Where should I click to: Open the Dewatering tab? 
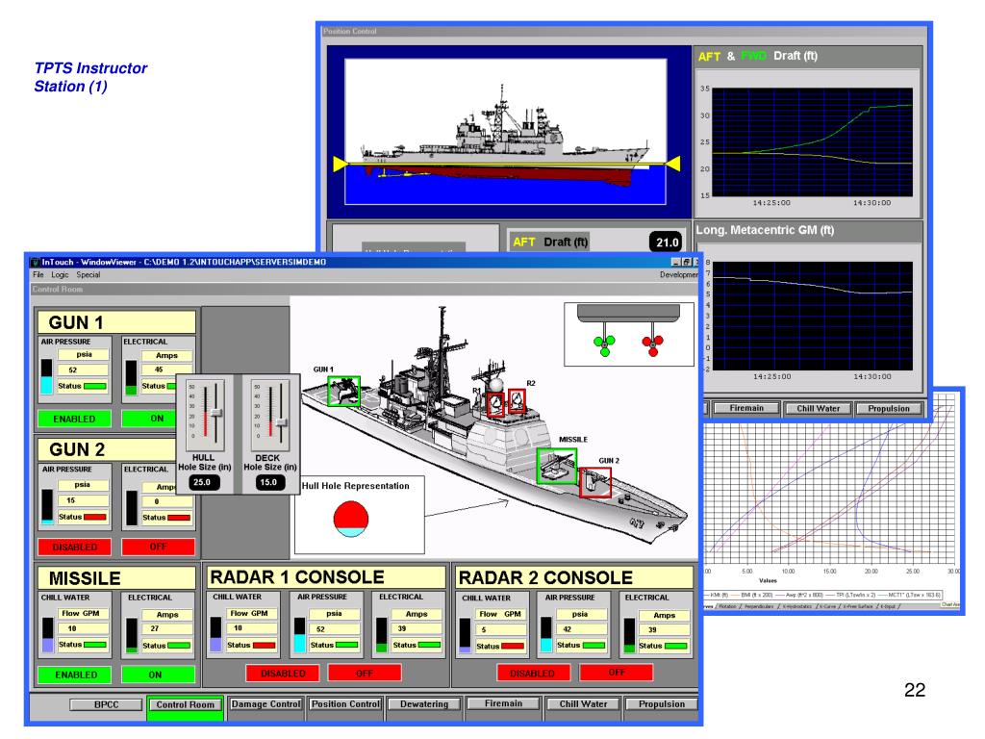click(x=424, y=704)
